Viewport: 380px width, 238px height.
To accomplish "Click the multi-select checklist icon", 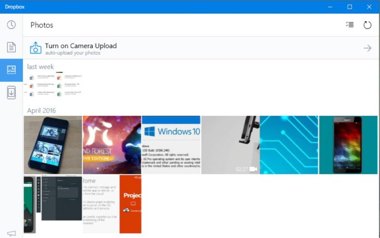I will pyautogui.click(x=350, y=25).
